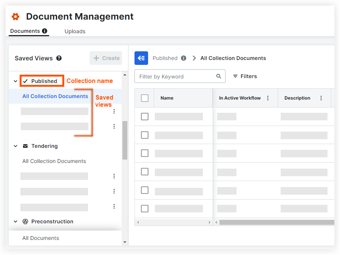340x255 pixels.
Task: Click the Name column scroll right arrow
Action: click(x=209, y=222)
